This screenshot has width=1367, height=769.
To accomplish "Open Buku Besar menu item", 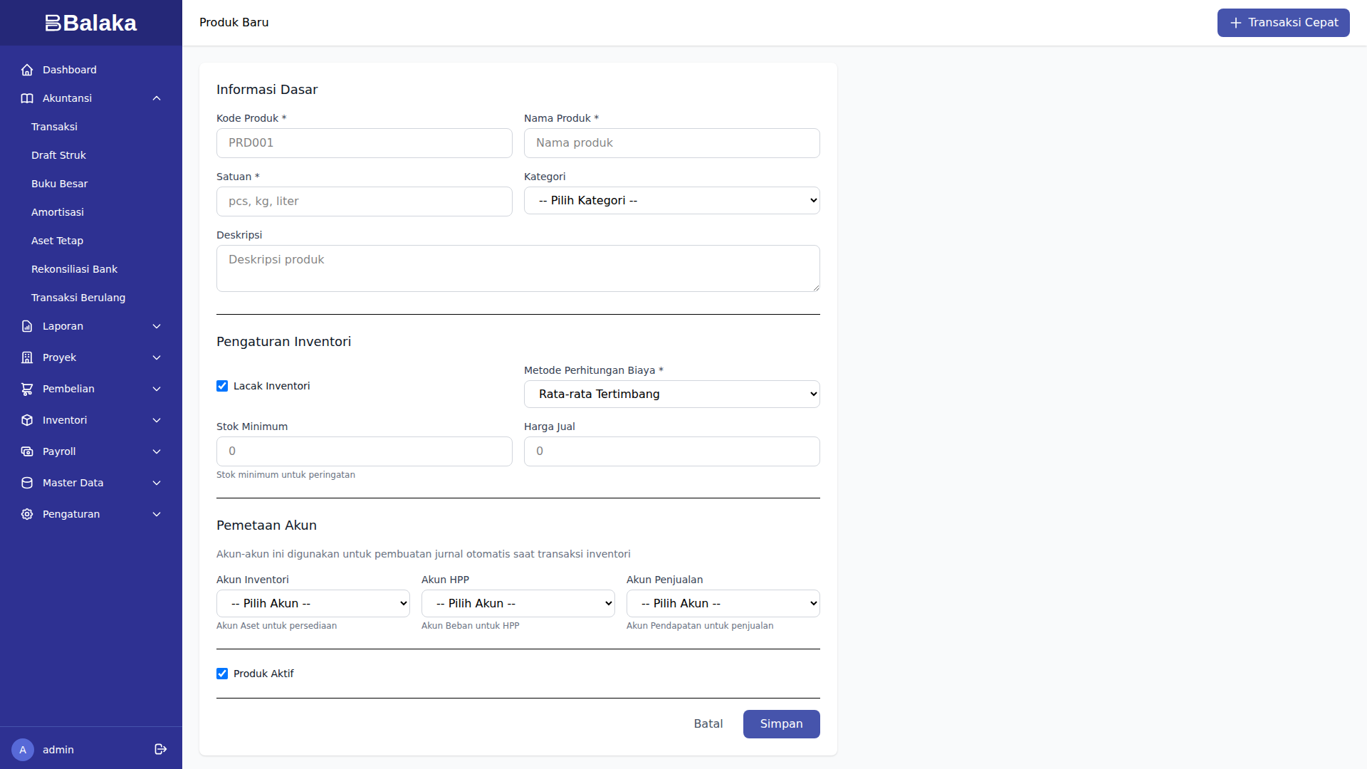I will 59,184.
